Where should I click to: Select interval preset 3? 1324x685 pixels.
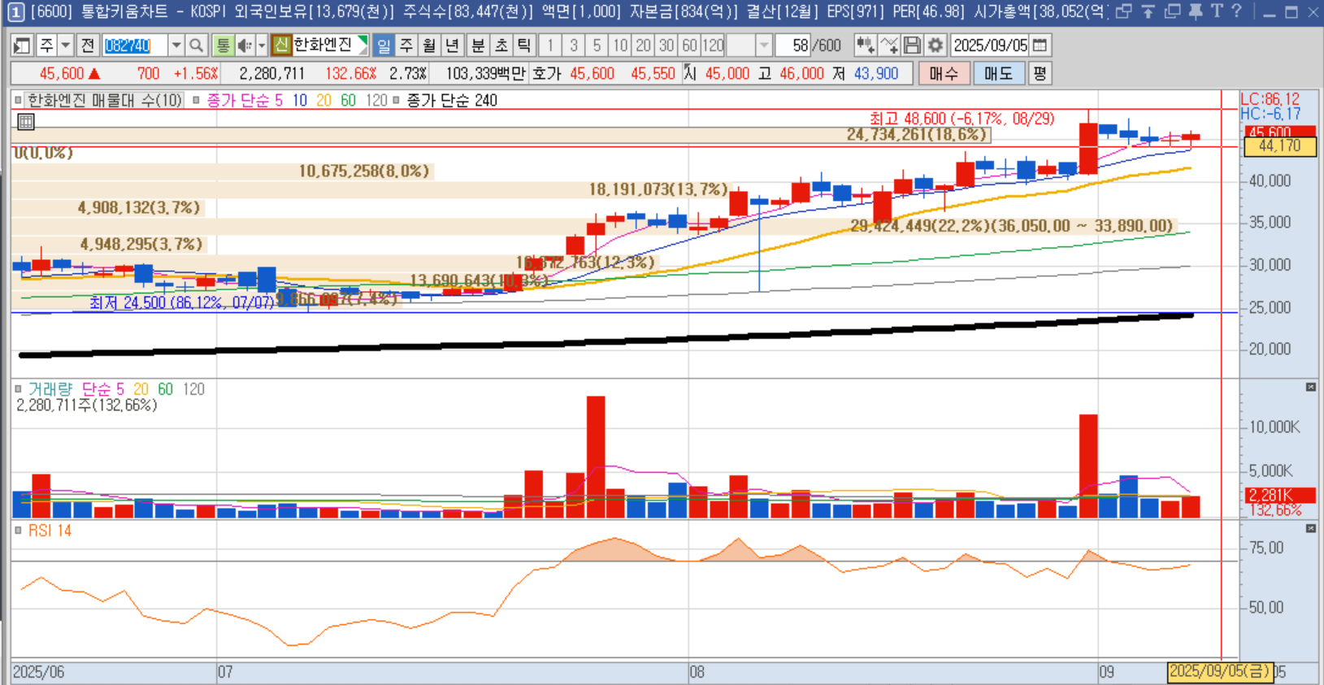click(x=574, y=46)
